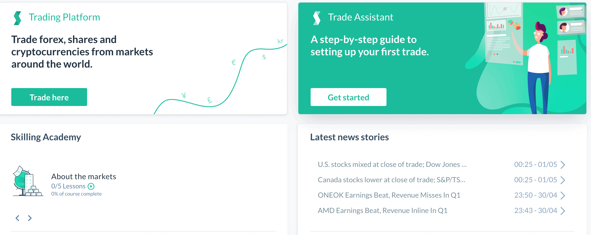Click the globe and gold bars course icon
This screenshot has width=591, height=235.
[27, 181]
